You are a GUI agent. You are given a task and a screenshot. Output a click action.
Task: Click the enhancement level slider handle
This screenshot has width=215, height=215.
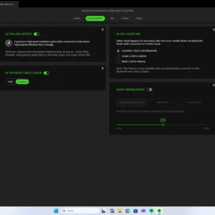click(x=163, y=125)
